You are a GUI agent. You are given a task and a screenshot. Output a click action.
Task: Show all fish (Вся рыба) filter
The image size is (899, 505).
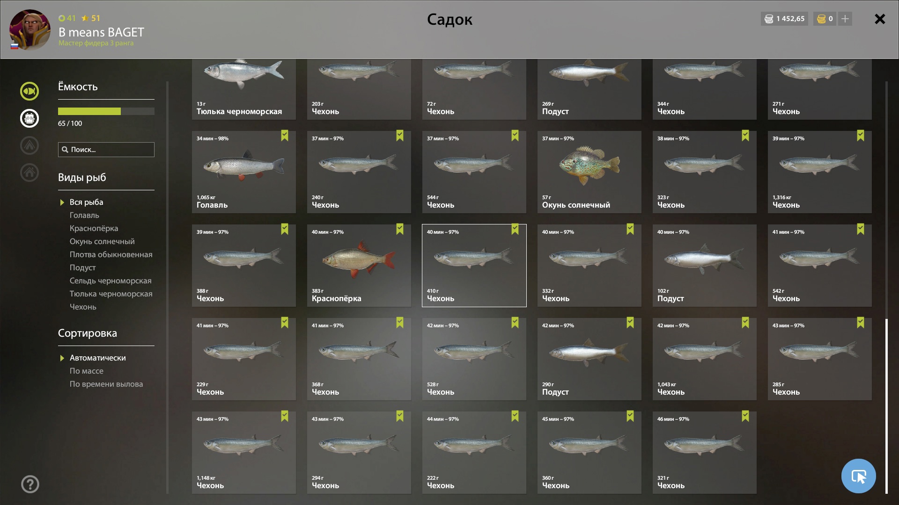[x=86, y=202]
